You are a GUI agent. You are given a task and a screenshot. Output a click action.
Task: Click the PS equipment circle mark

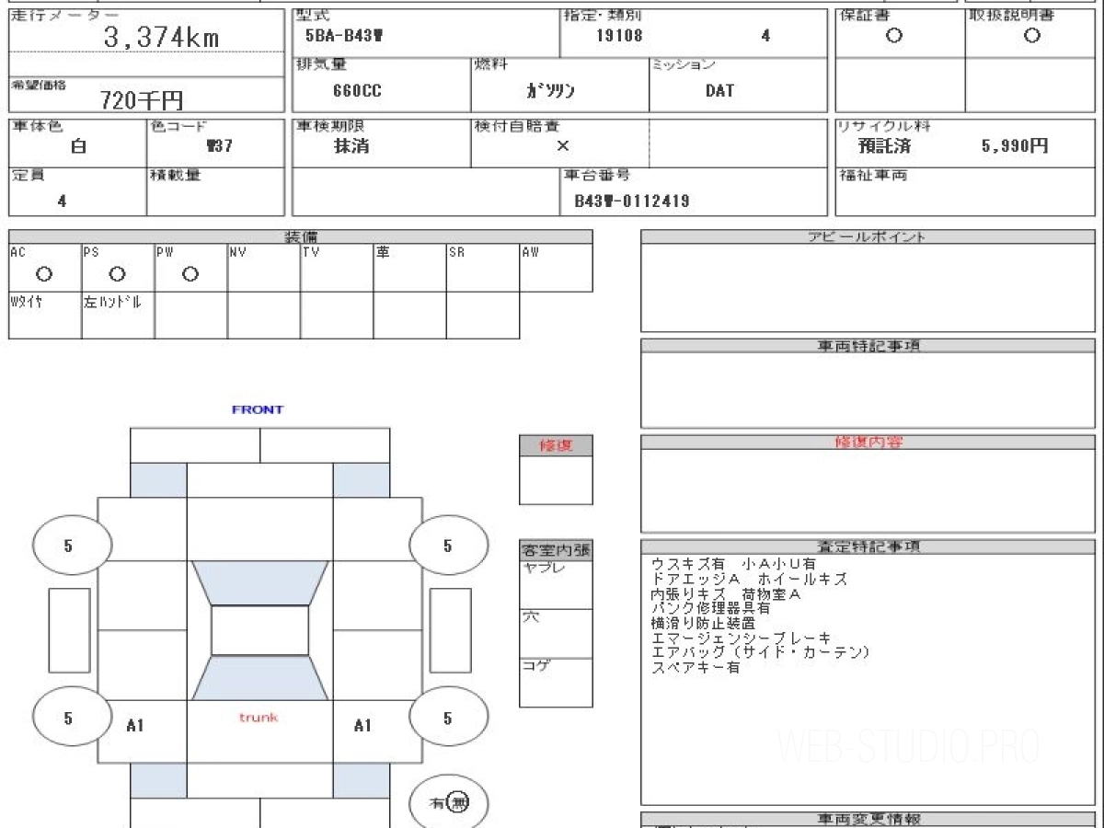tap(117, 274)
